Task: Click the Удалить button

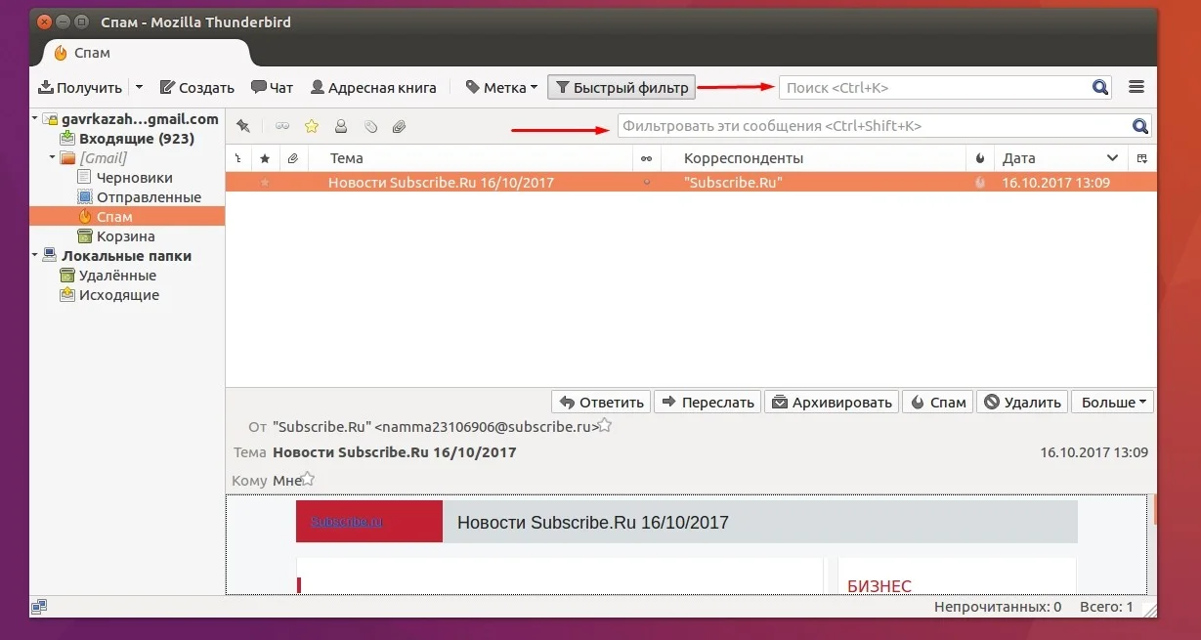Action: point(1022,402)
